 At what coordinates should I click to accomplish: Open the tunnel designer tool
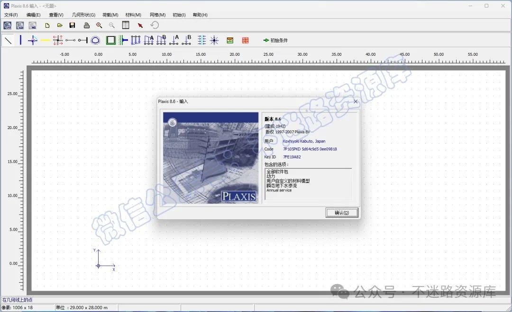[95, 40]
